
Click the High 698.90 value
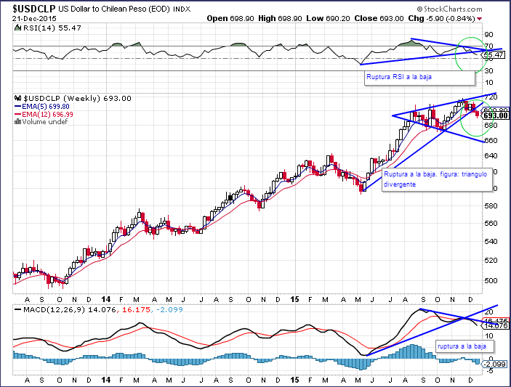point(280,19)
